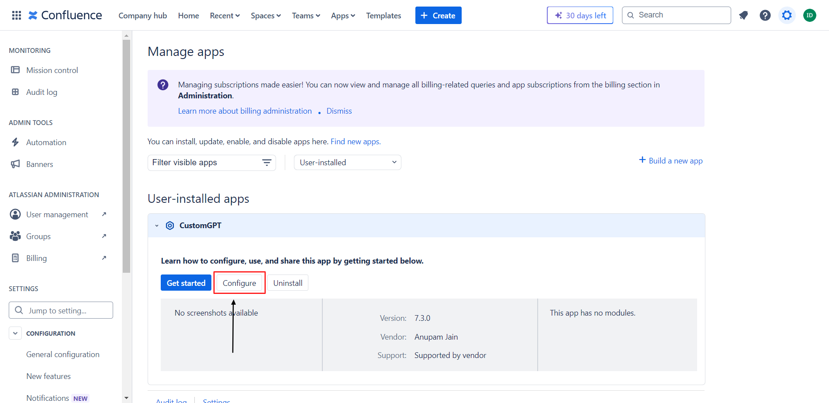Open Billing in sidebar
Image resolution: width=829 pixels, height=403 pixels.
click(36, 258)
